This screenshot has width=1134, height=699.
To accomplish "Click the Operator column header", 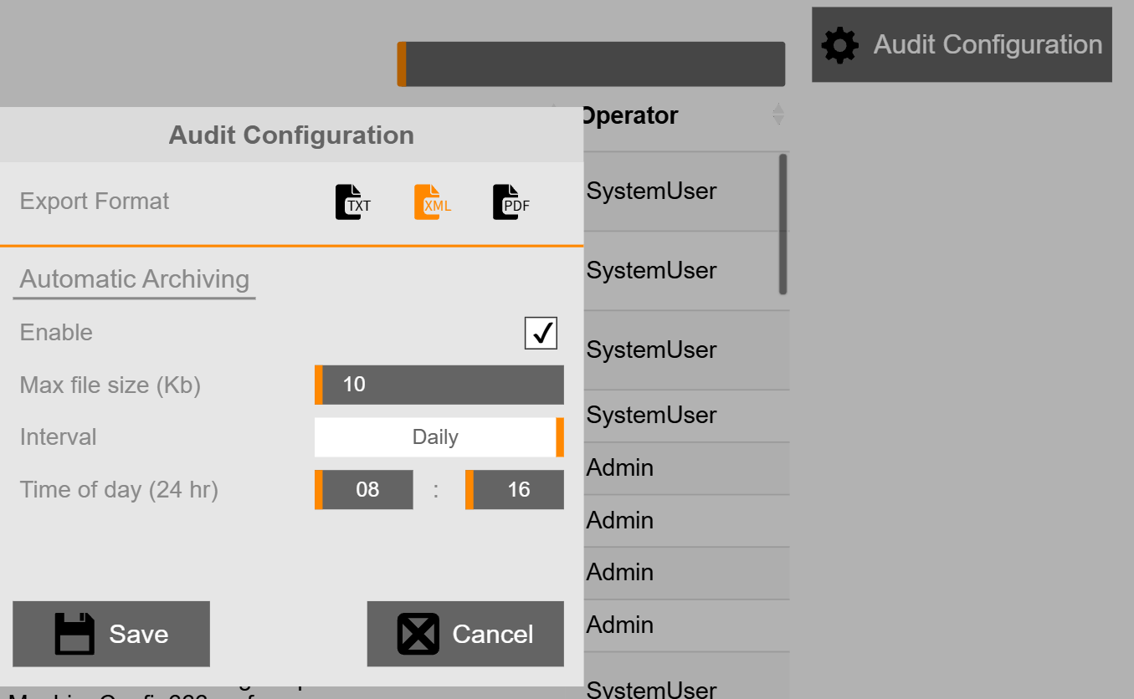I will [629, 115].
